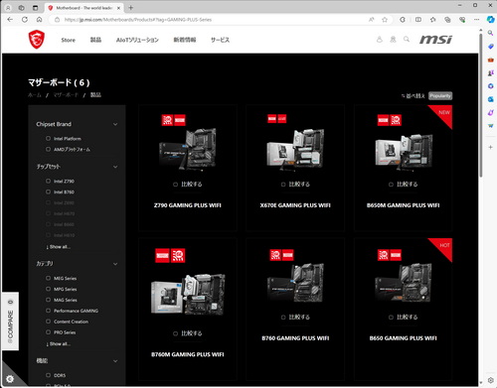Viewport: 497px width, 388px height.
Task: Check the Intel Z790 chipset filter
Action: (48, 181)
